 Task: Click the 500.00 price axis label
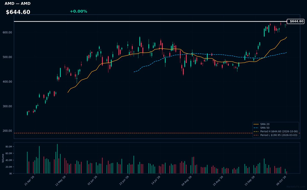pos(8,57)
